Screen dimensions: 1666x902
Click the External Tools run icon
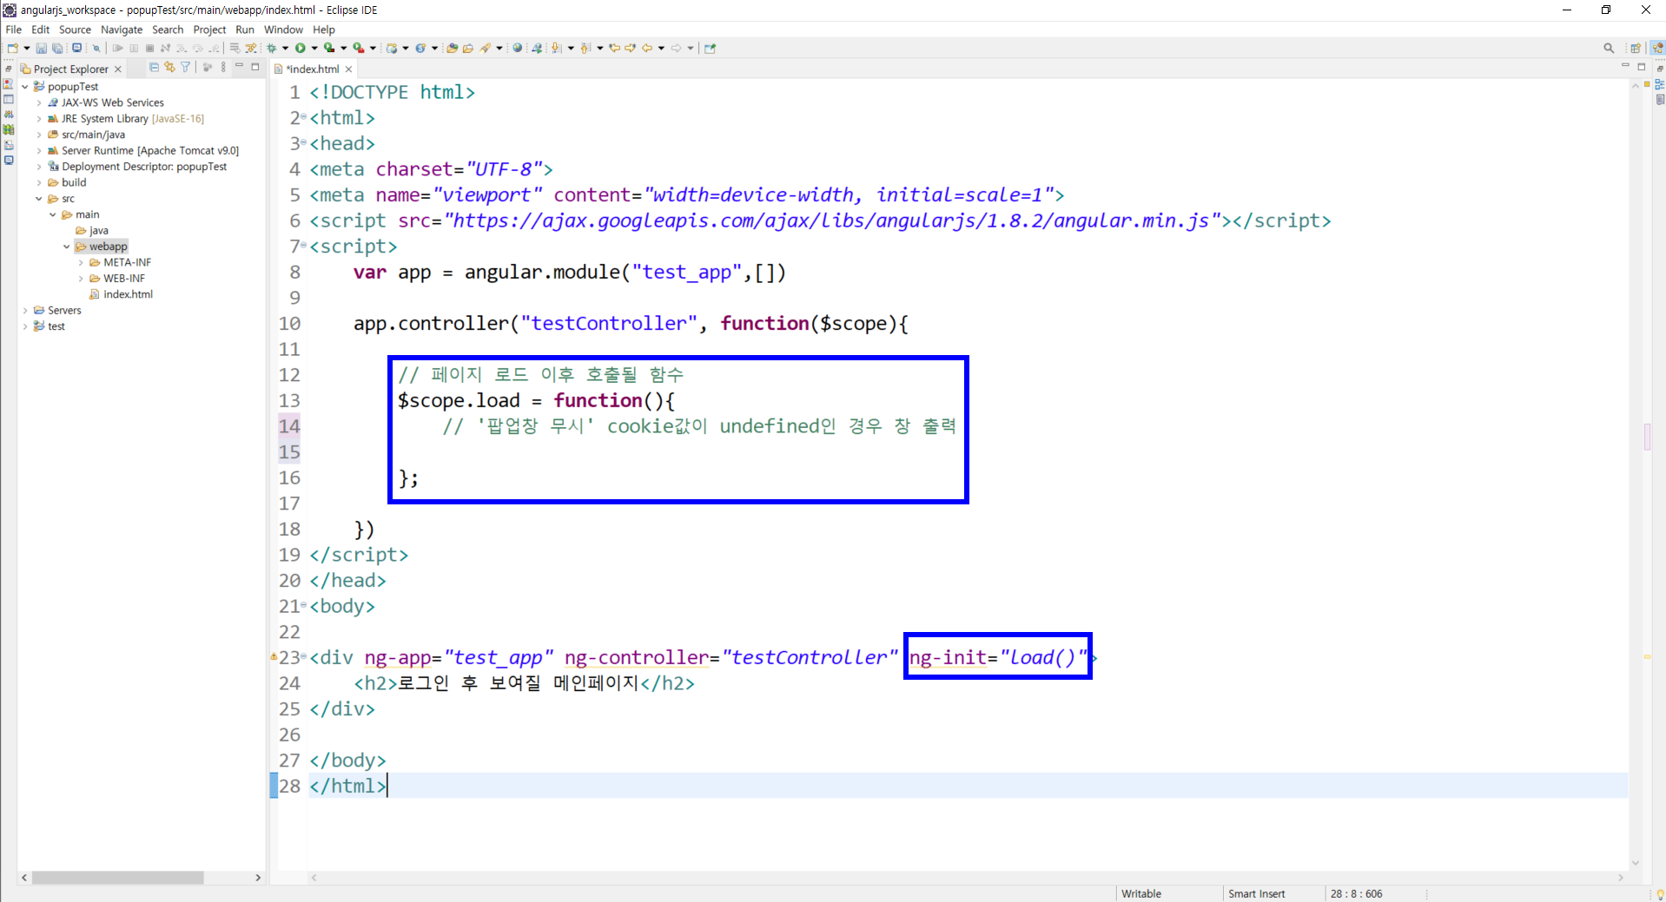click(358, 48)
